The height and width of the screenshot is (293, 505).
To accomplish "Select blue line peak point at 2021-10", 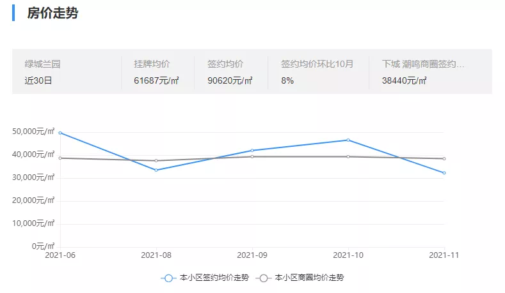I will click(348, 140).
